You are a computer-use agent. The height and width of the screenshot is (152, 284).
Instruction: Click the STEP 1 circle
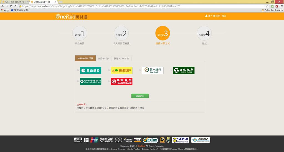point(80,33)
